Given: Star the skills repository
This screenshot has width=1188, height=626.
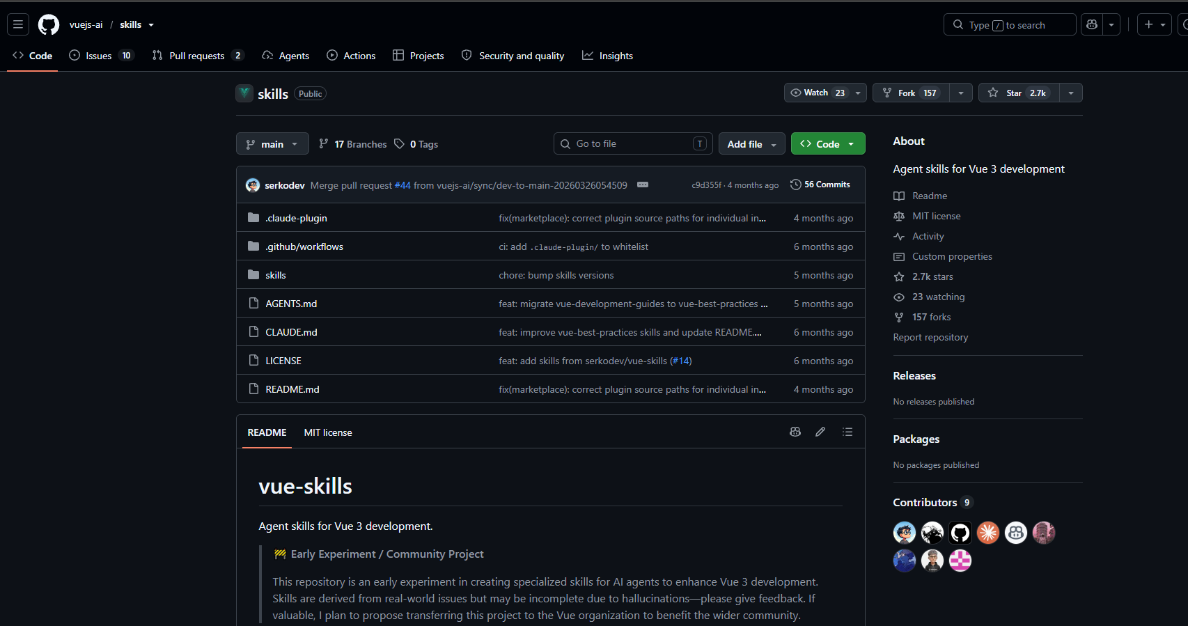Looking at the screenshot, I should [x=1019, y=93].
